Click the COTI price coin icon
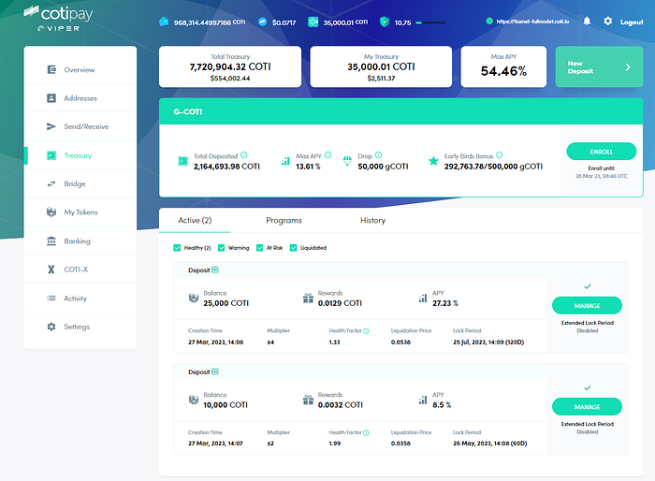 262,22
